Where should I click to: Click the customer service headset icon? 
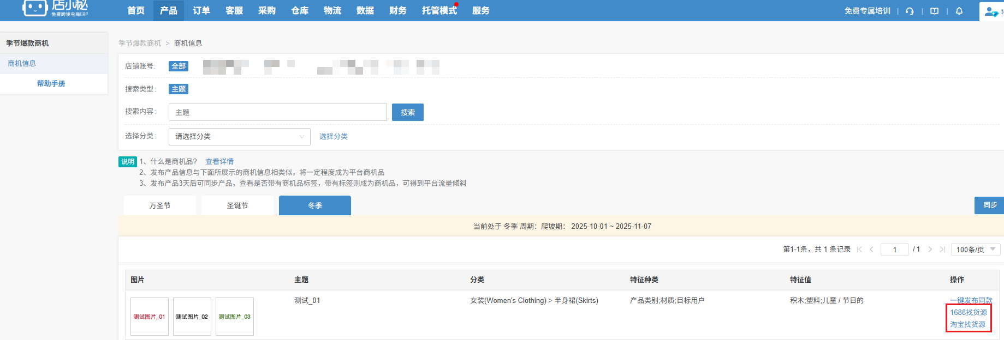pyautogui.click(x=909, y=11)
